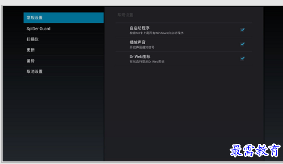Toggle the 自启动程序 checkbox
This screenshot has height=164, width=283.
(x=242, y=30)
